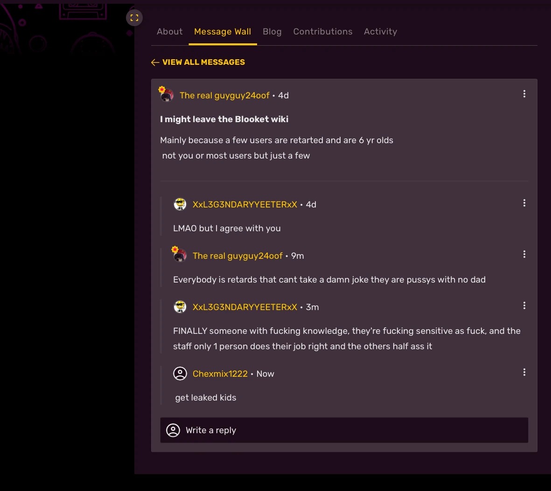Open avatar of the original post author
The height and width of the screenshot is (491, 551).
tap(167, 95)
